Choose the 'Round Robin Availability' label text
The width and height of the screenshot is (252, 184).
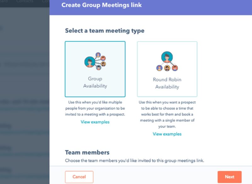167,83
